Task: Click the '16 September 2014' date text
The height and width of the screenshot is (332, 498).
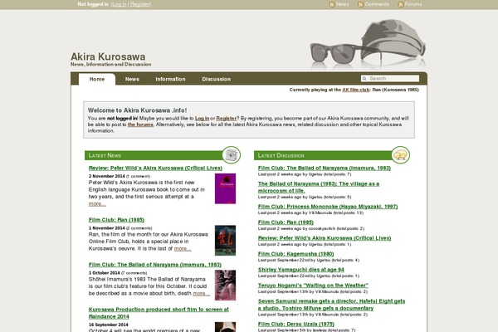Action: pos(108,325)
